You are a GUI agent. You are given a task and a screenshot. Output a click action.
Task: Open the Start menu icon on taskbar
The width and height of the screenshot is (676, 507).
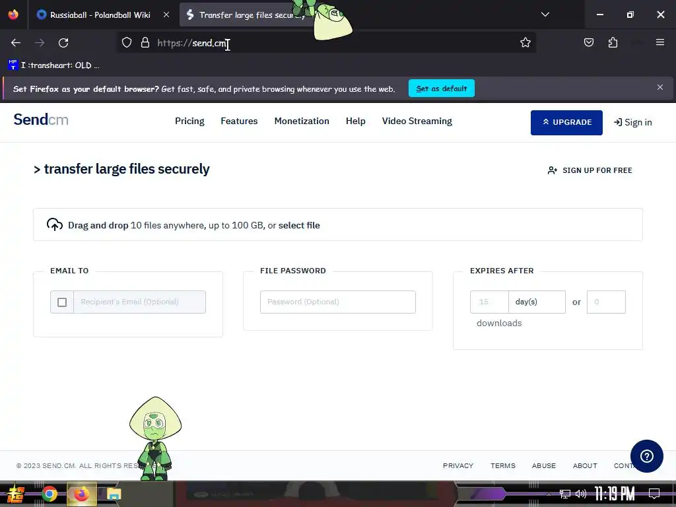tap(16, 494)
